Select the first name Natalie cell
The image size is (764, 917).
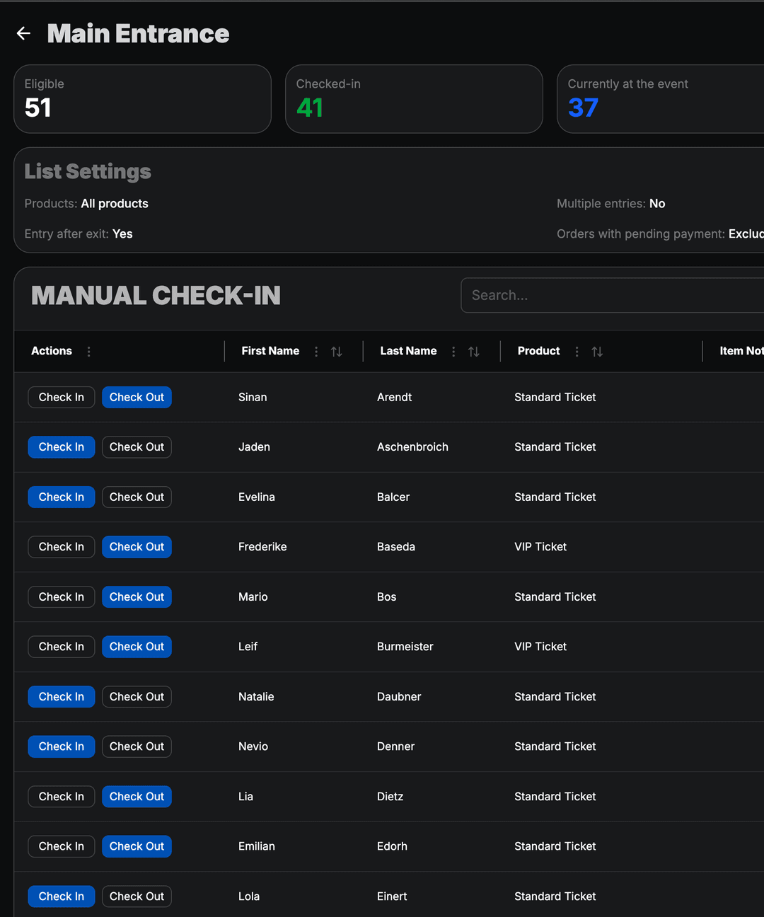pos(256,697)
